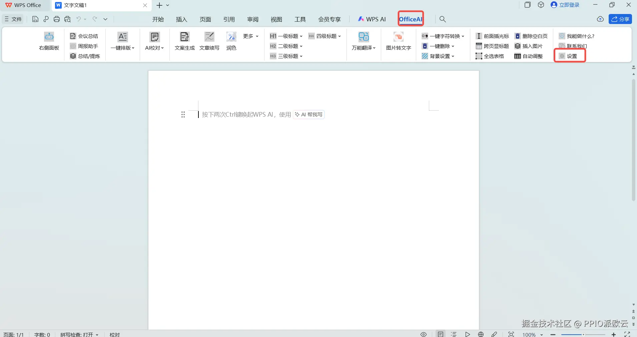The width and height of the screenshot is (637, 337).
Task: Switch to page layout view in status bar
Action: (441, 334)
